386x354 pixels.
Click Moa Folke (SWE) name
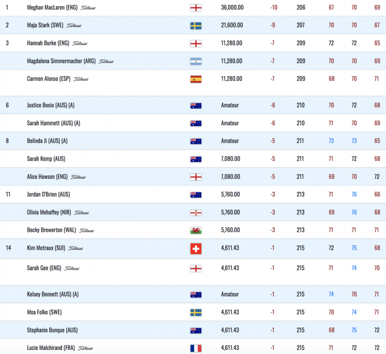[44, 312]
